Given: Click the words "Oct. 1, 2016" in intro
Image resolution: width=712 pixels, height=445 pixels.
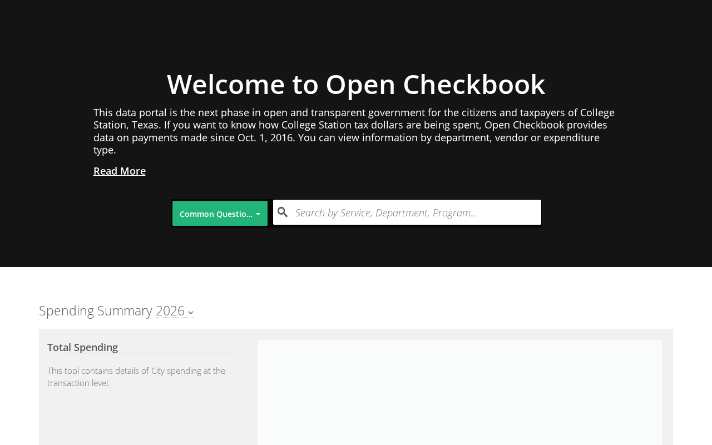Looking at the screenshot, I should [x=265, y=137].
